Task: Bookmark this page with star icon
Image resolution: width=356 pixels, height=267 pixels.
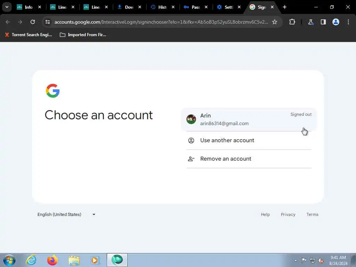Action: (275, 22)
